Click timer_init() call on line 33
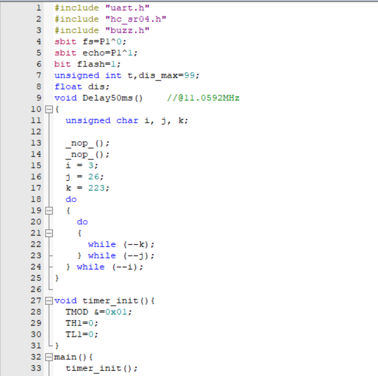This screenshot has height=376, width=378. coord(101,368)
